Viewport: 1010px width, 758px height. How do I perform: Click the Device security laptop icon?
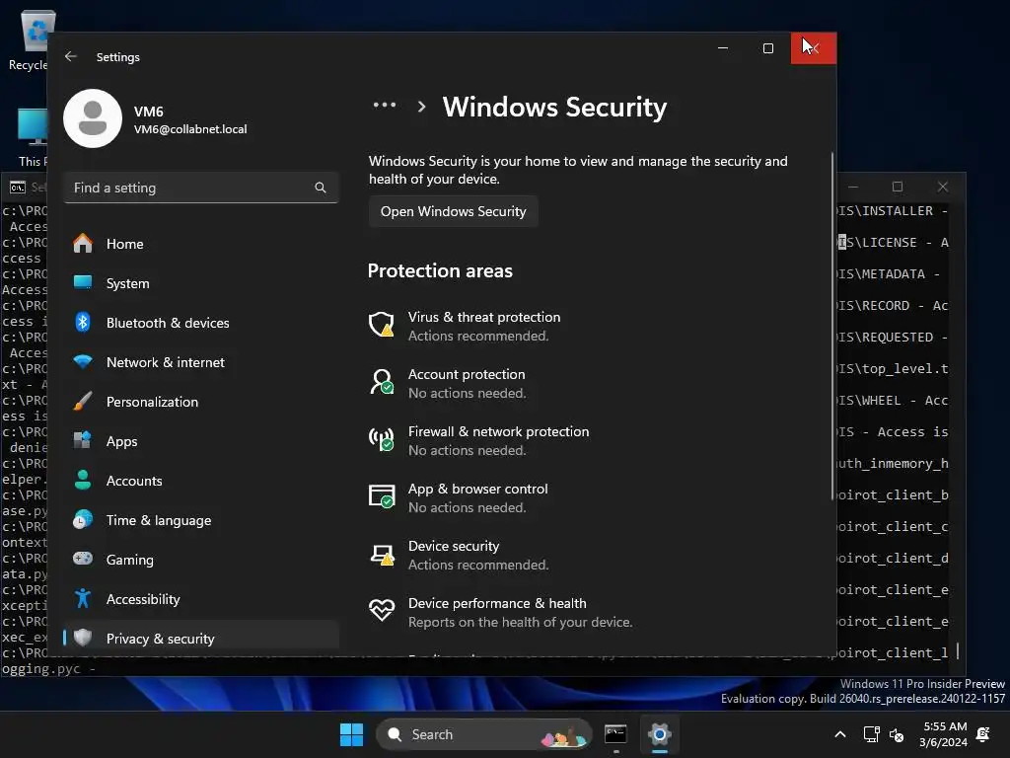tap(382, 555)
